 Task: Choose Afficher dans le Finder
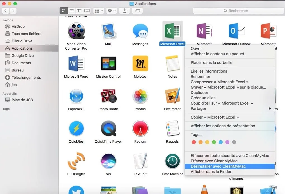pos(230,172)
